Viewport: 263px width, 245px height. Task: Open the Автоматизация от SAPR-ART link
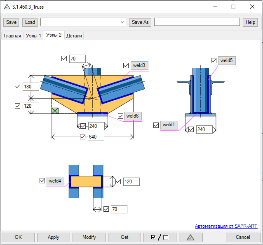226,226
